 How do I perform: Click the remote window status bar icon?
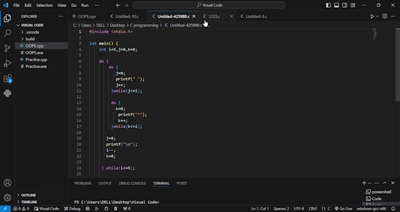point(5,208)
